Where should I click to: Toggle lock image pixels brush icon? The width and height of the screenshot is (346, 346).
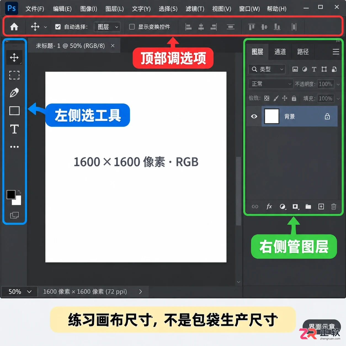[276, 98]
